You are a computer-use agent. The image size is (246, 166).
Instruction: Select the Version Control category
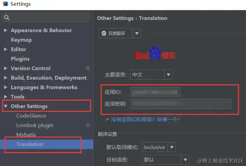click(31, 68)
